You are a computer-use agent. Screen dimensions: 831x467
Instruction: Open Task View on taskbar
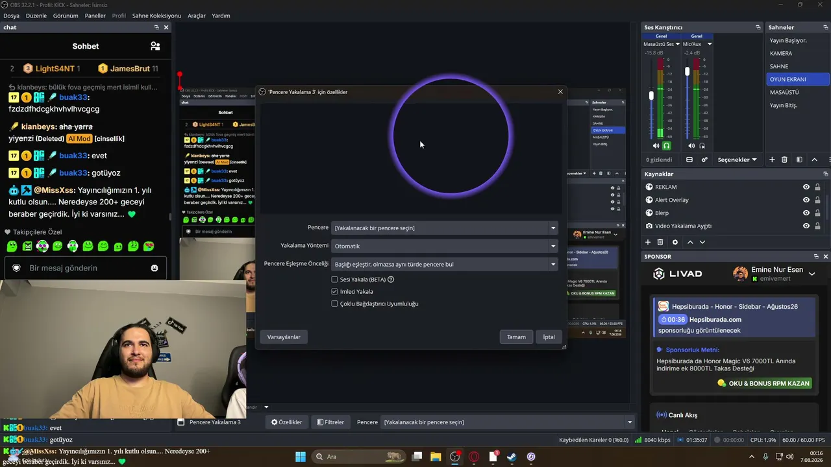point(417,457)
